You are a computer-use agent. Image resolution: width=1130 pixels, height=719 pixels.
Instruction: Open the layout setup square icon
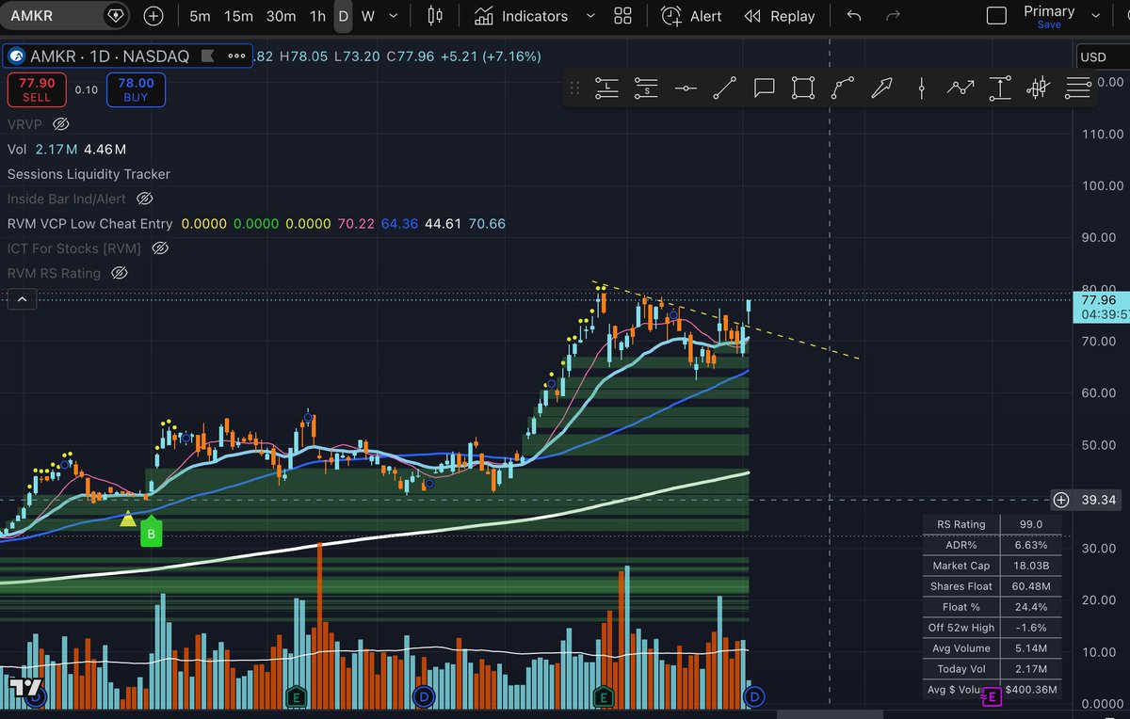tap(996, 16)
